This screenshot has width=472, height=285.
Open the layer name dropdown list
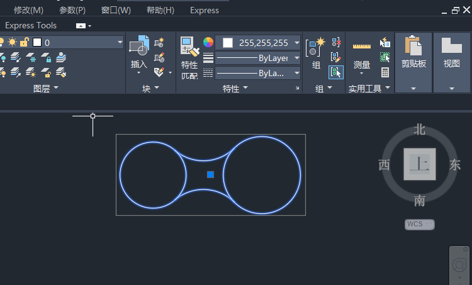click(x=120, y=42)
